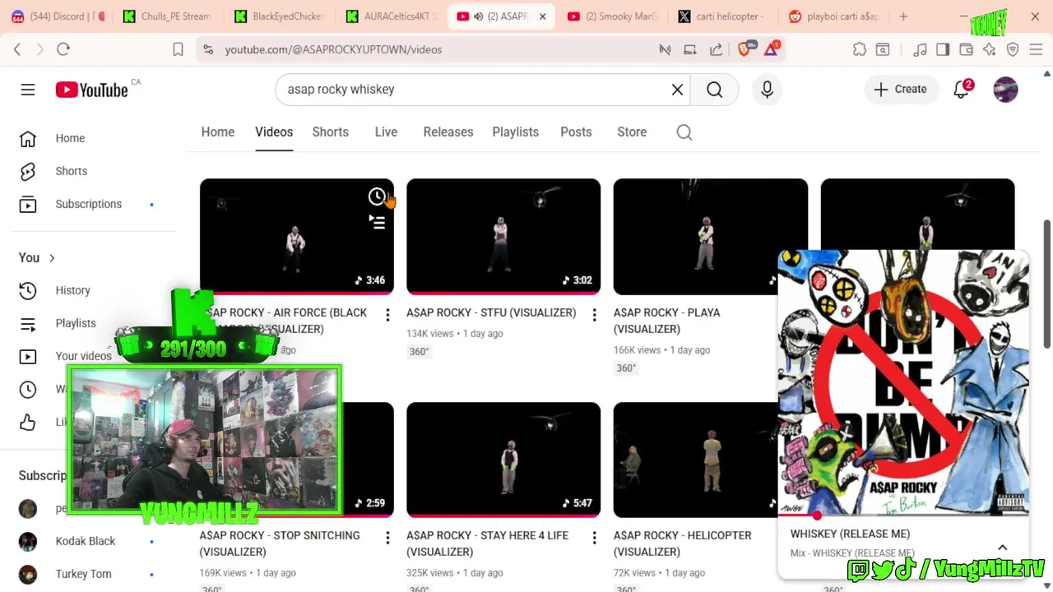The image size is (1053, 592).
Task: Open options for STAY HERE 4 LIFE video
Action: click(x=594, y=538)
